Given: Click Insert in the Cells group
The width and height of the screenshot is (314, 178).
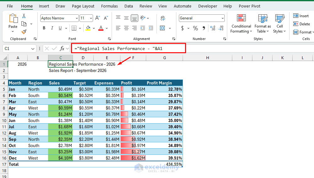Looking at the screenshot, I should [301, 16].
